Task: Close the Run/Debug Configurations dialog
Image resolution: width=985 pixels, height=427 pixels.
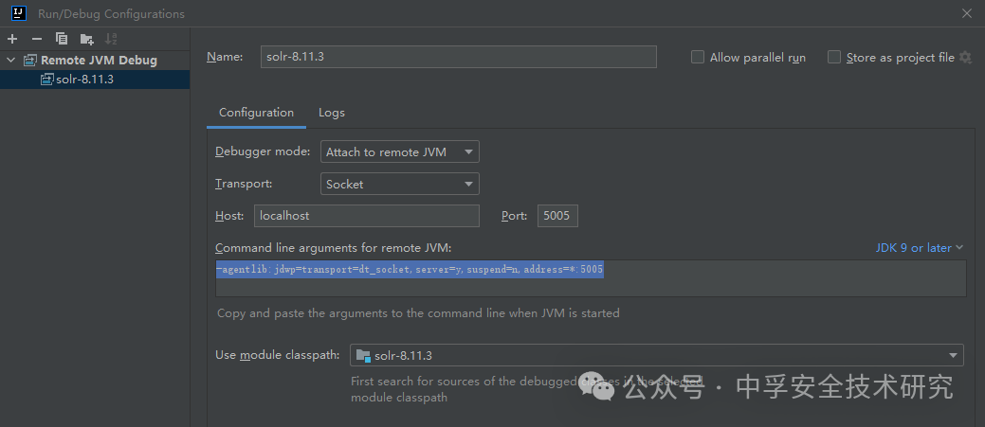Action: click(x=967, y=13)
